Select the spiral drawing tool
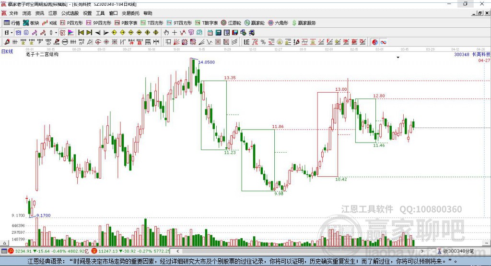This screenshot has width=491, height=266. (48, 42)
